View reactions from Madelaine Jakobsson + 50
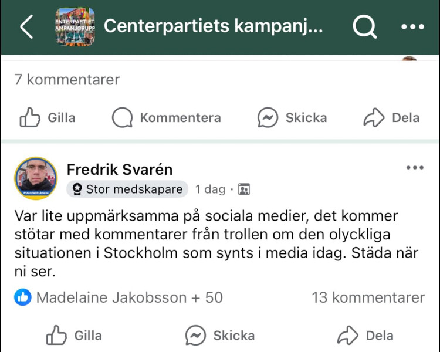Viewport: 440px width, 352px height. pyautogui.click(x=129, y=297)
